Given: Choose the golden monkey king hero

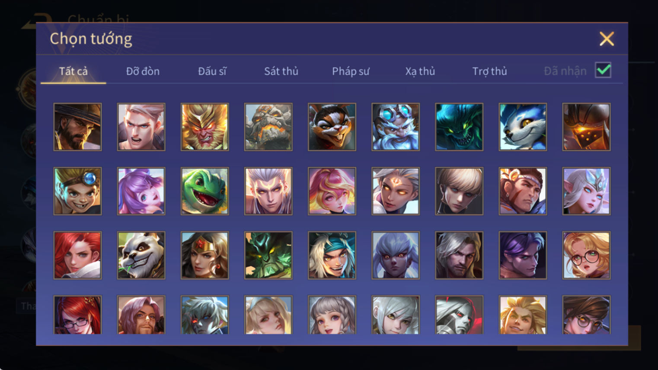Looking at the screenshot, I should point(204,127).
